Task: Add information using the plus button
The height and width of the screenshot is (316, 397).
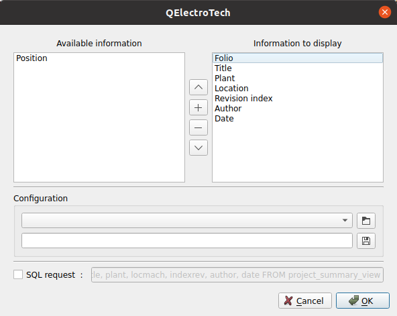Action: coord(198,107)
